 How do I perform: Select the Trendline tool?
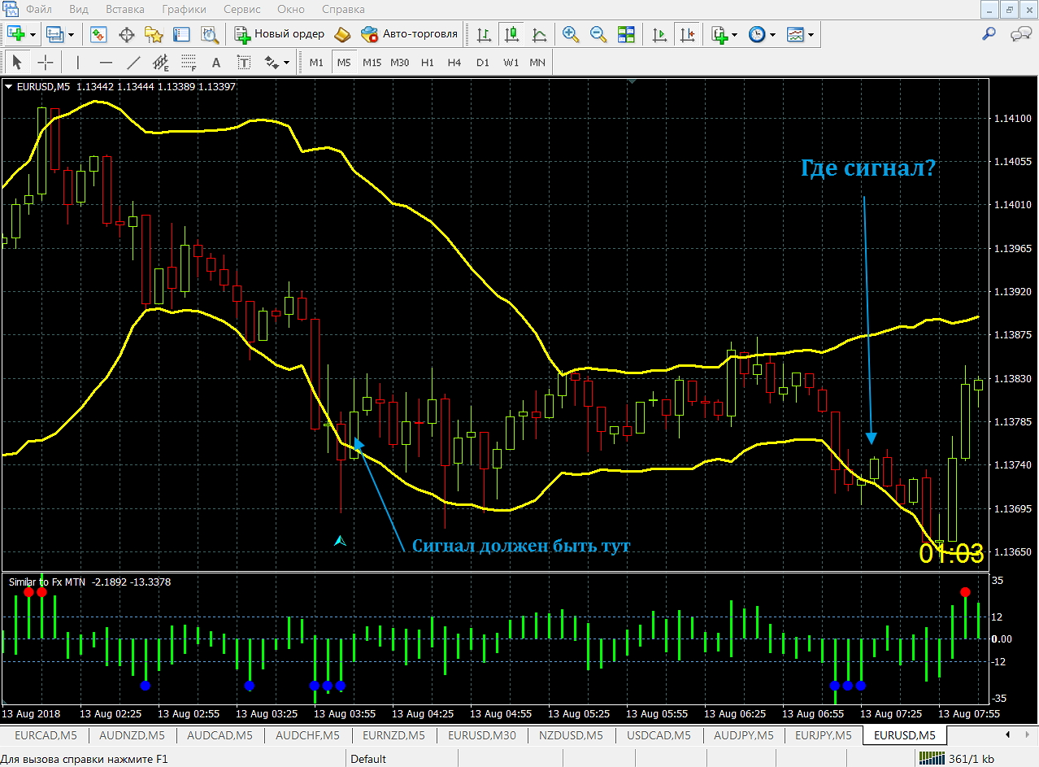click(x=133, y=62)
